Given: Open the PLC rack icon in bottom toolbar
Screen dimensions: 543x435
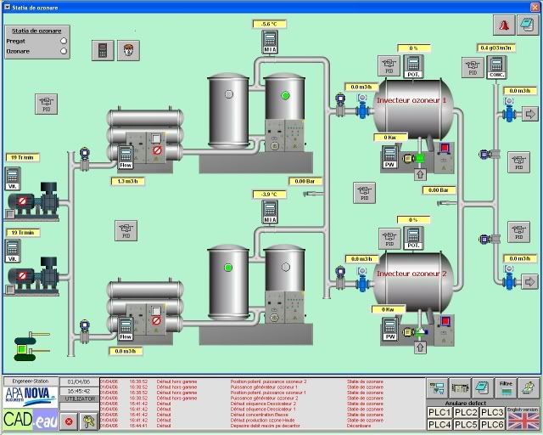Looking at the screenshot, I should tap(460, 388).
